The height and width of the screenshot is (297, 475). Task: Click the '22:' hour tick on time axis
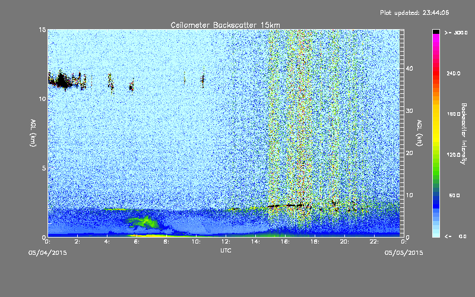pos(374,242)
